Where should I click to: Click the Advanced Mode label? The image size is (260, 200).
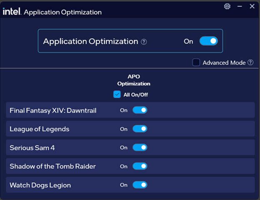pyautogui.click(x=224, y=62)
